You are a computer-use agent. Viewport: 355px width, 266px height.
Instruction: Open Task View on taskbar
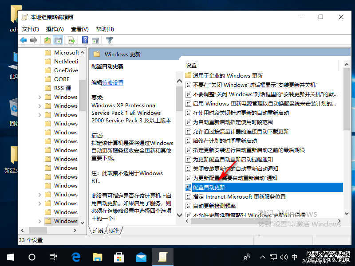coord(53,257)
